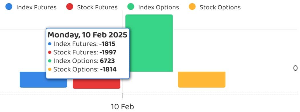Click the 0 label on the y-axis
This screenshot has width=300, height=112.
(295, 68)
